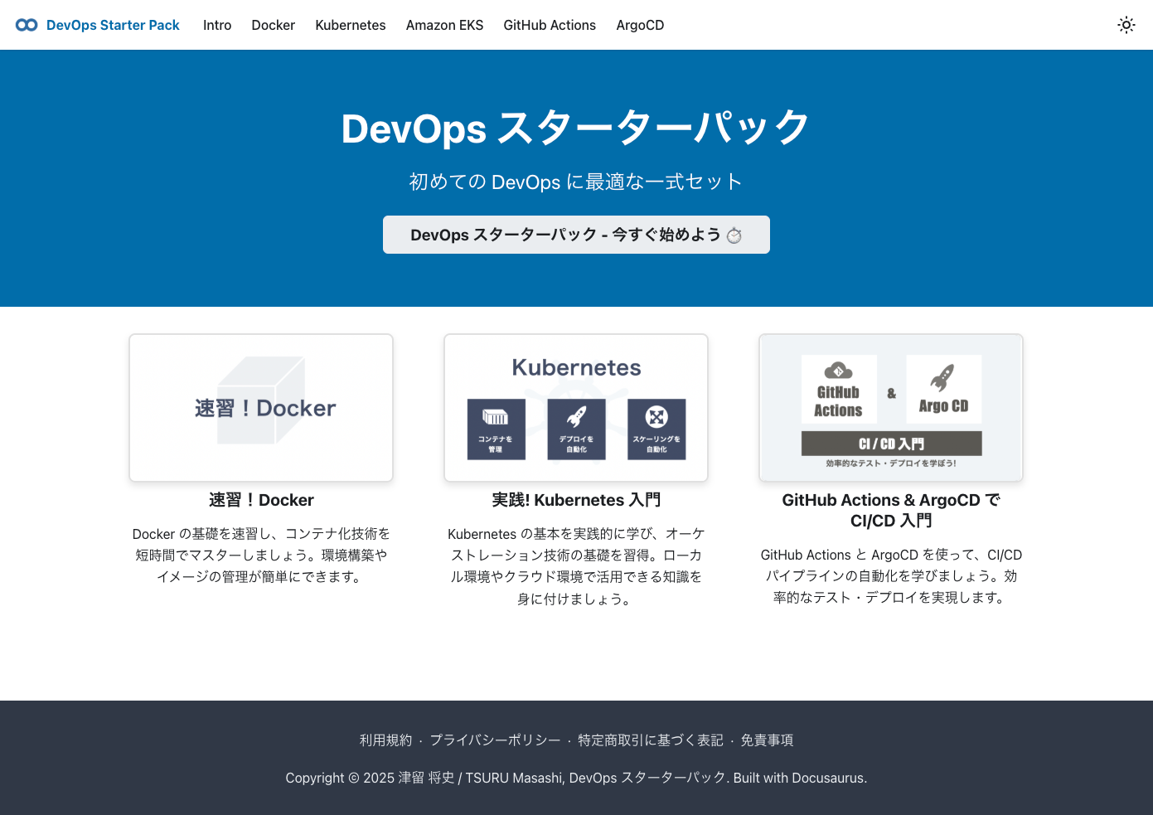
Task: Open the Kubernetes nav item
Action: [x=350, y=25]
